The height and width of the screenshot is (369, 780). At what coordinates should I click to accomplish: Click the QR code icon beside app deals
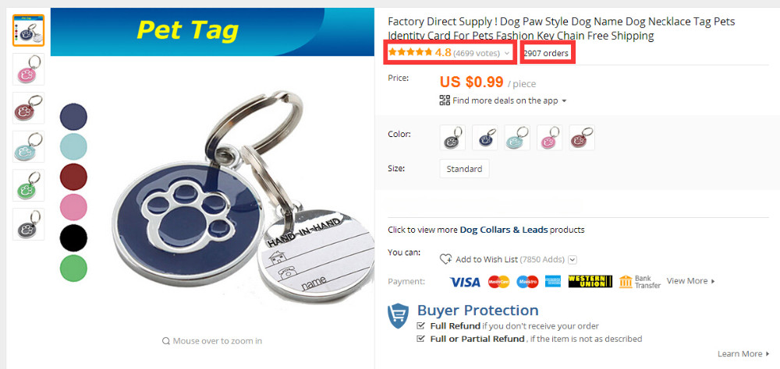pyautogui.click(x=445, y=100)
